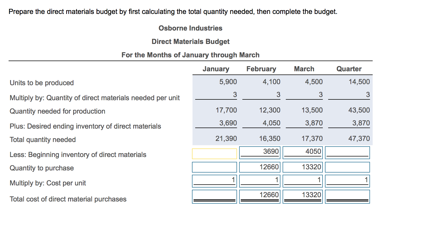Image resolution: width=422 pixels, height=239 pixels.
Task: Click the Direct Materials Budget heading
Action: tap(190, 42)
